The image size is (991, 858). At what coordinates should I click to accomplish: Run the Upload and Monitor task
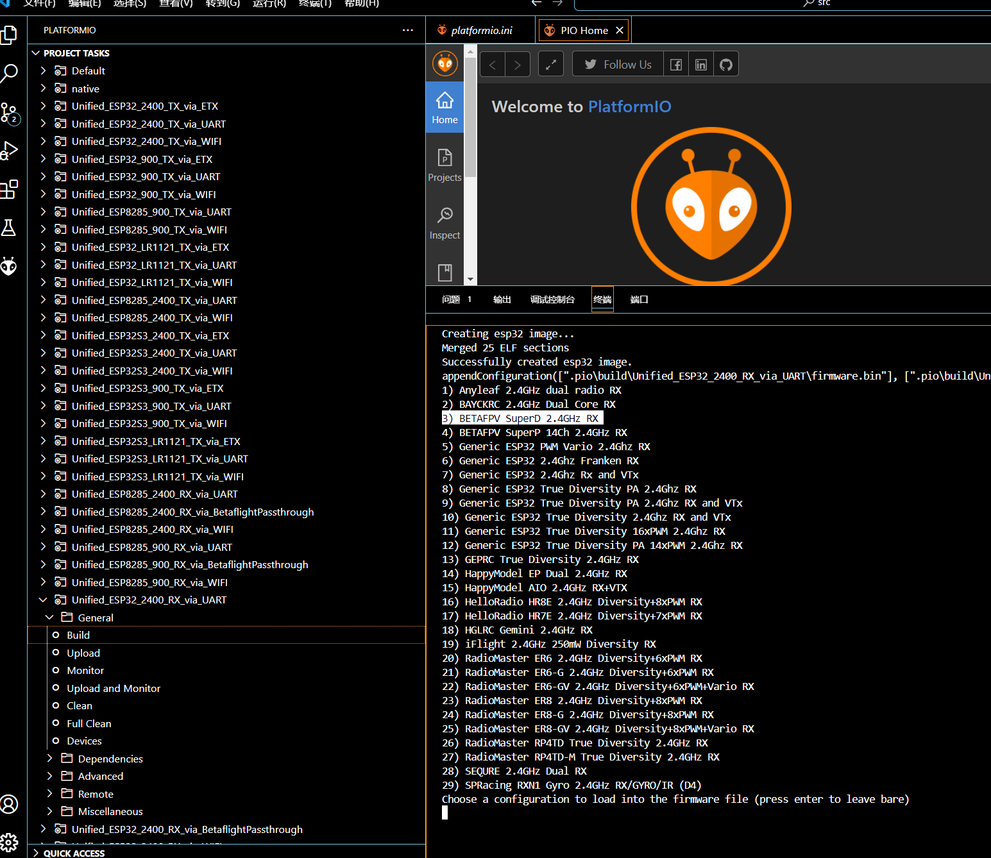[x=226, y=688]
